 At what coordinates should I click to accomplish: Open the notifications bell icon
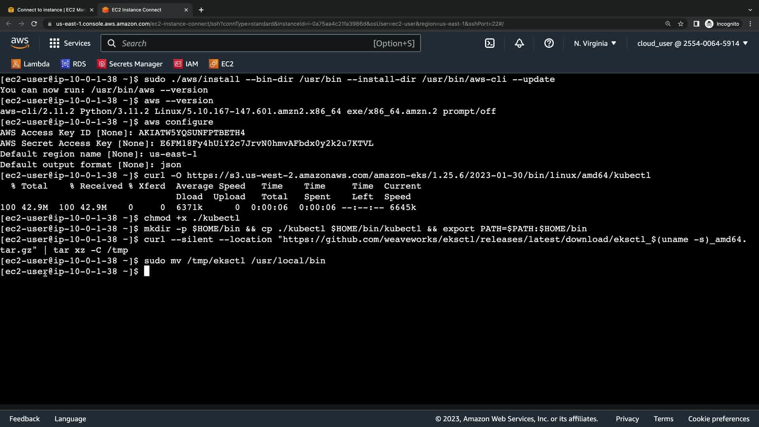pyautogui.click(x=519, y=43)
